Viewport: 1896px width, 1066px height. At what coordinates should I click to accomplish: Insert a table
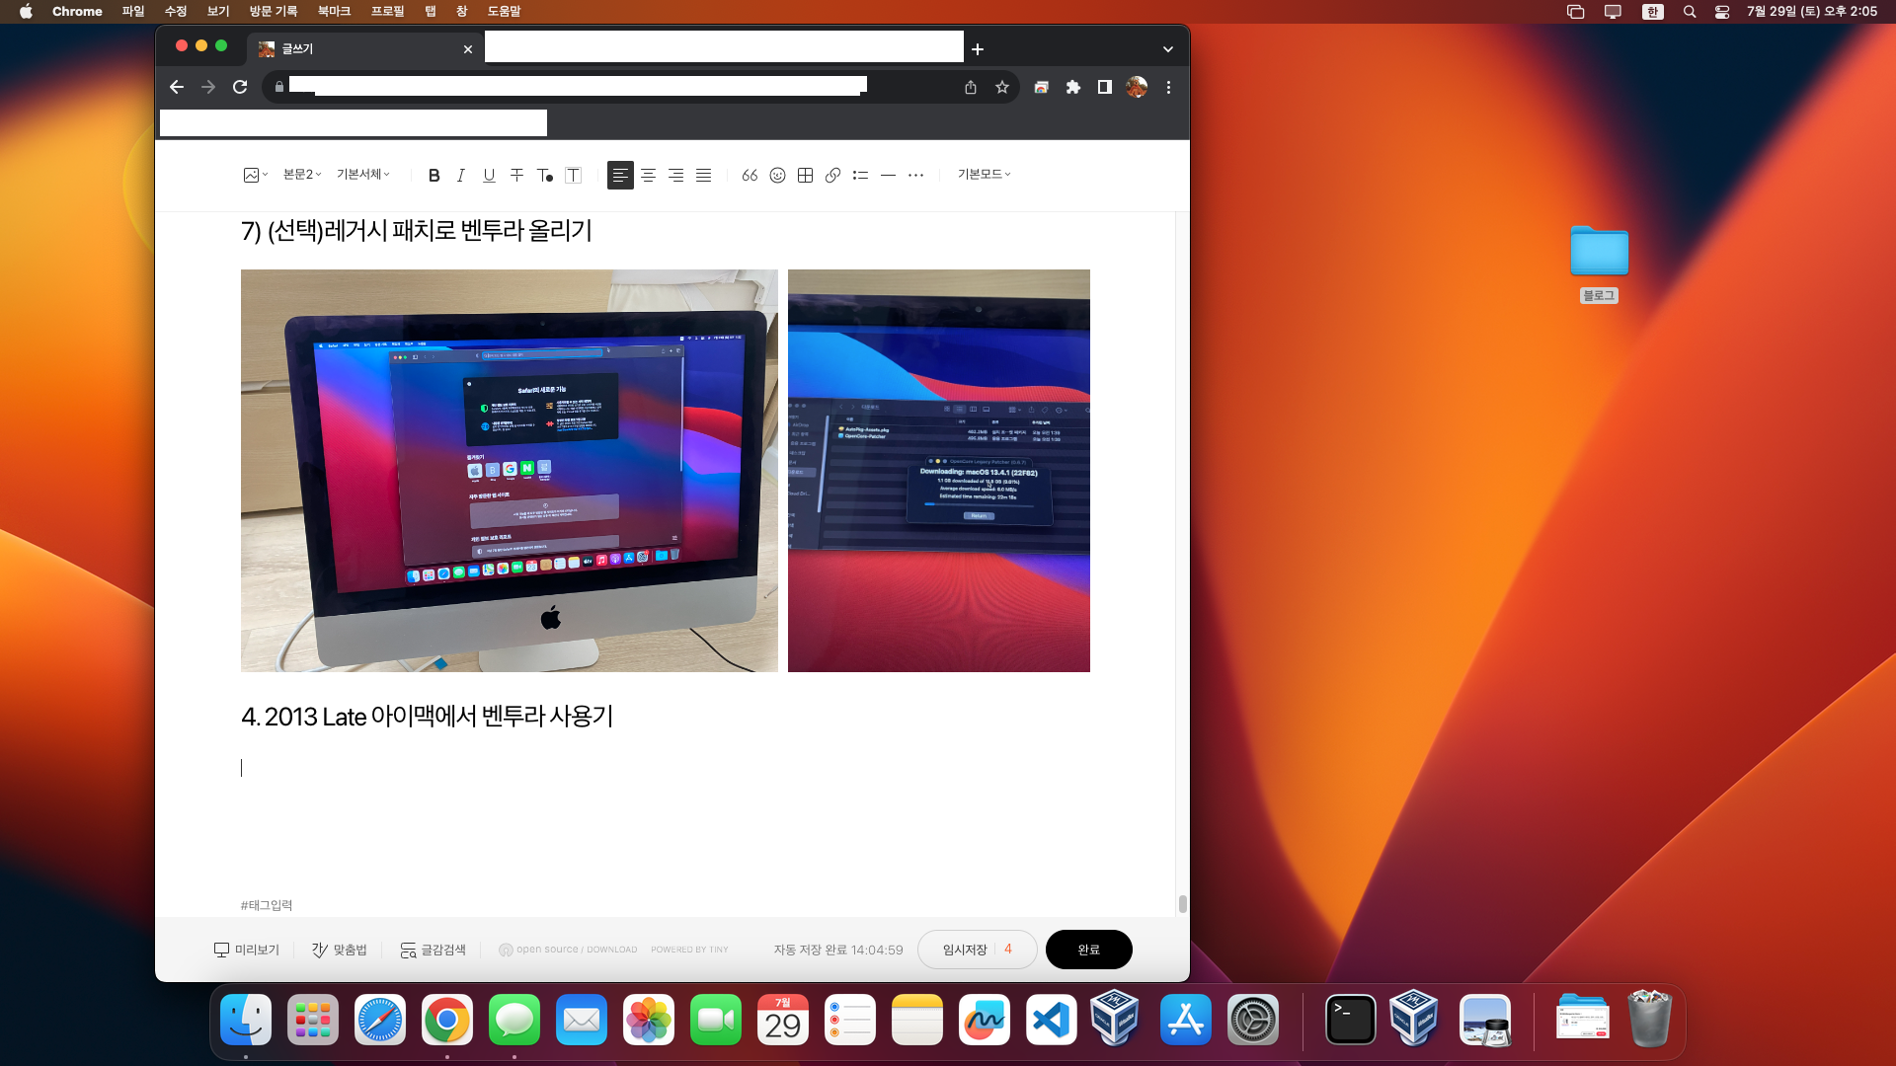pyautogui.click(x=805, y=175)
